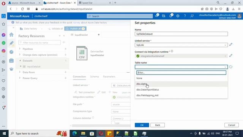Open Messenger in Opera sidebar
This screenshot has height=137, width=243.
[x=3, y=35]
